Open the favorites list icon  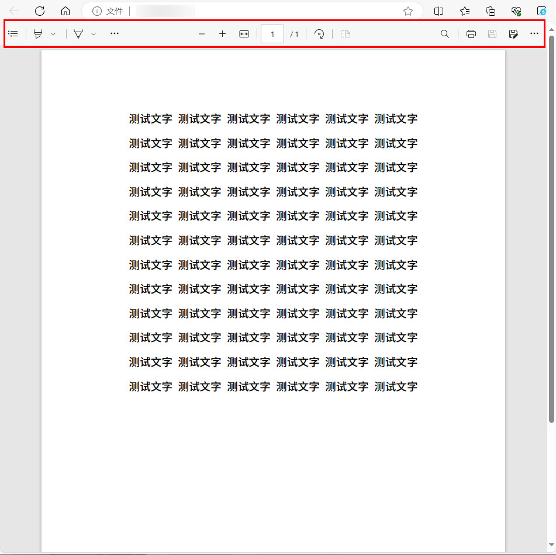click(x=465, y=11)
